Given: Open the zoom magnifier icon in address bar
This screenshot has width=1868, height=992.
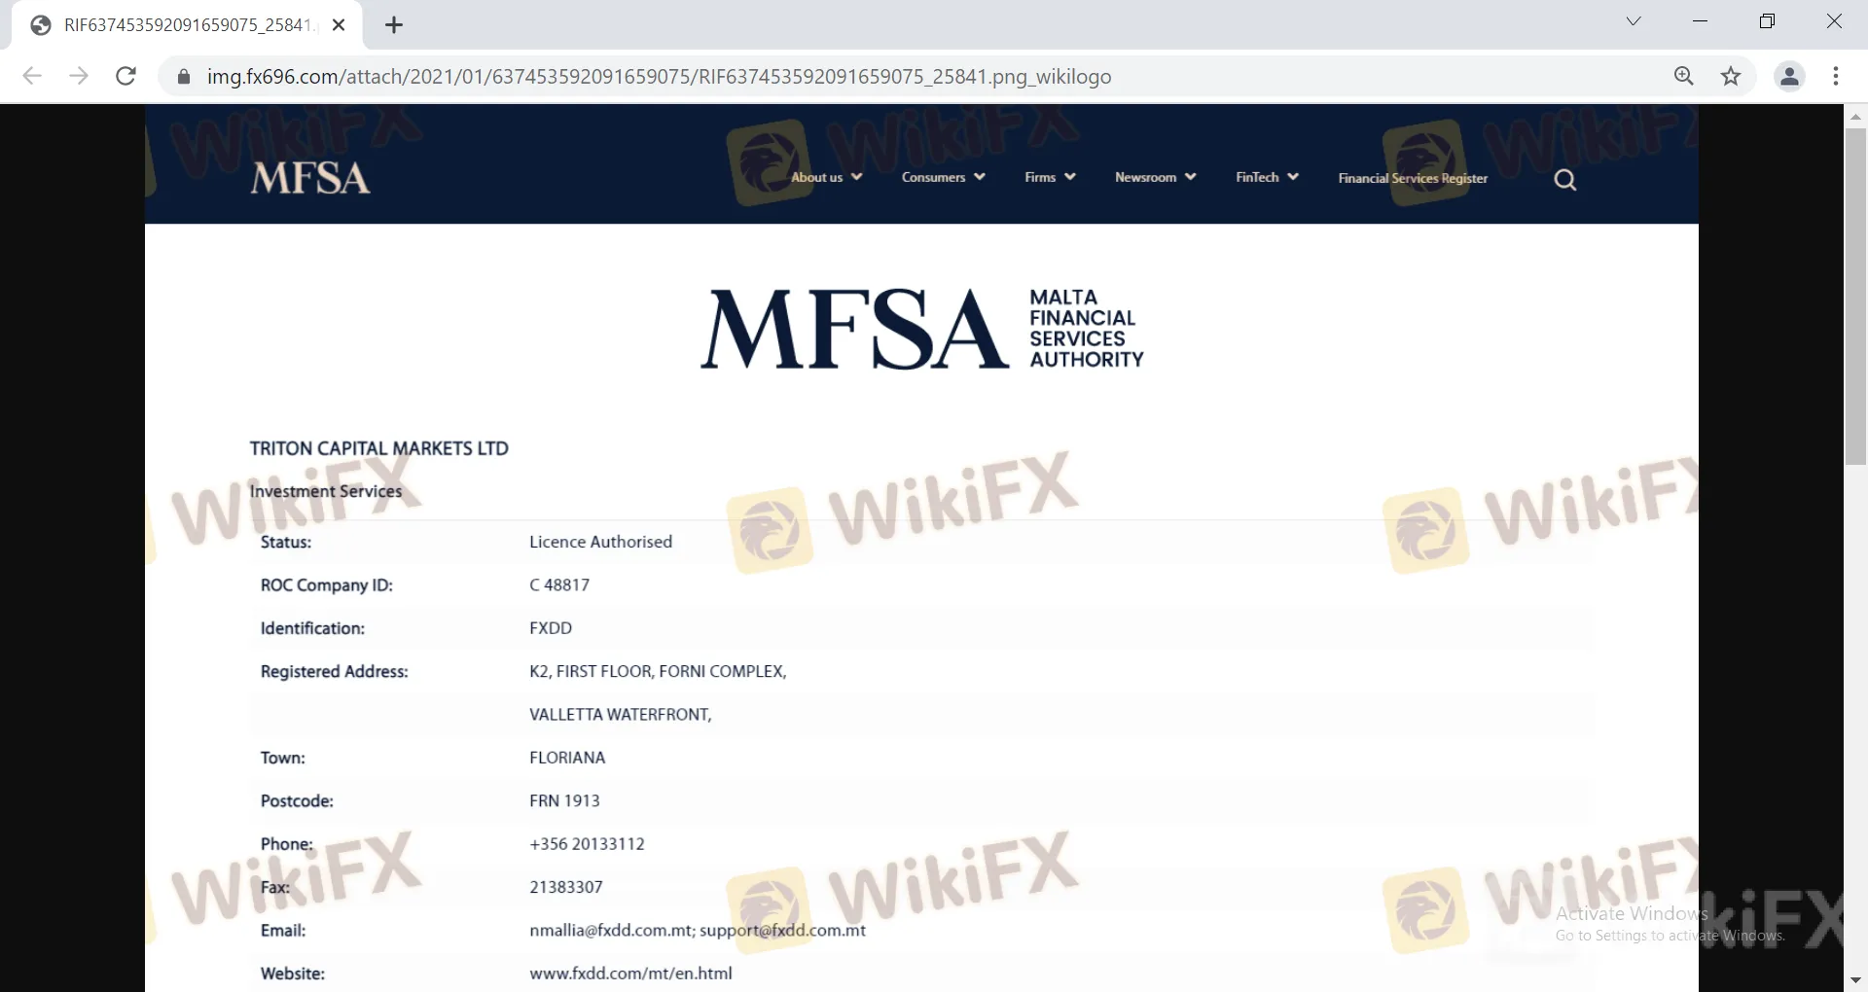Looking at the screenshot, I should coord(1684,76).
